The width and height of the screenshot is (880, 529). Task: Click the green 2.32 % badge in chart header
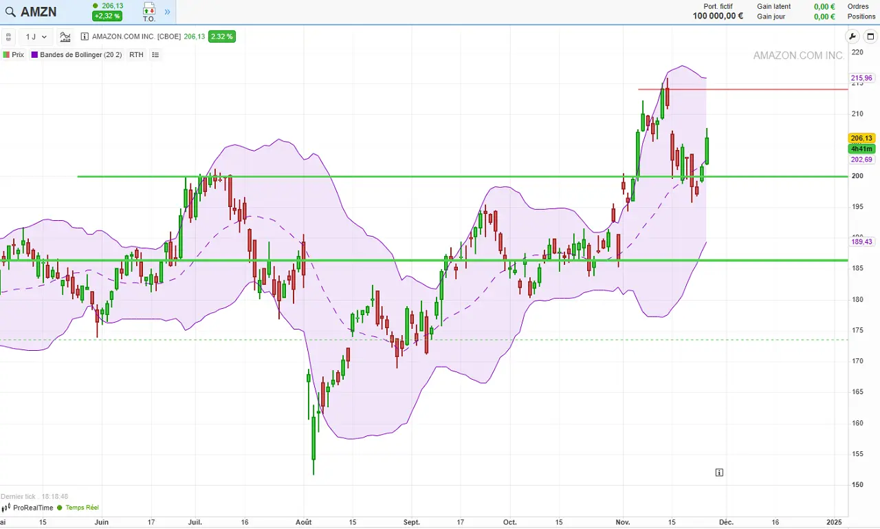[x=222, y=37]
